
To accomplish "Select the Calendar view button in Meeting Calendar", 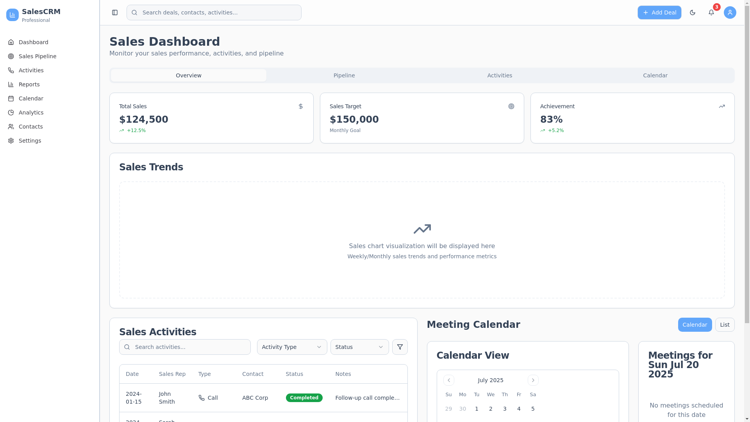I will [x=695, y=325].
